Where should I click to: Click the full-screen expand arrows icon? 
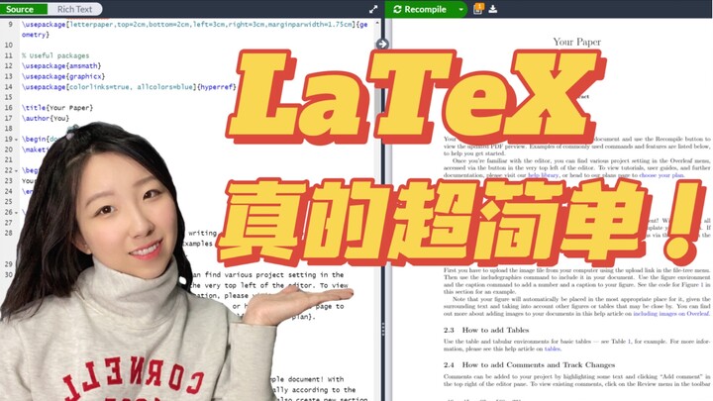point(373,9)
